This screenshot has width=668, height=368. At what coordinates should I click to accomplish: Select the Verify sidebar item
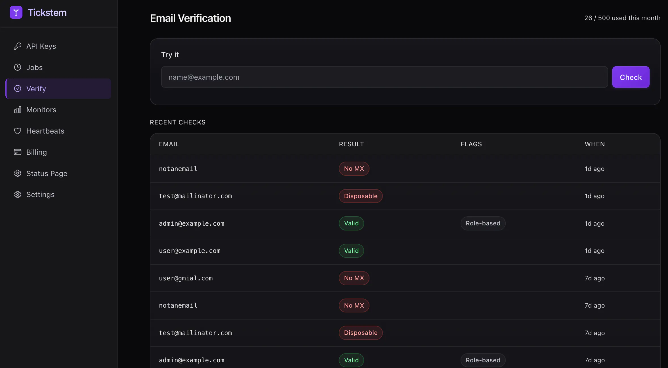[x=58, y=88]
